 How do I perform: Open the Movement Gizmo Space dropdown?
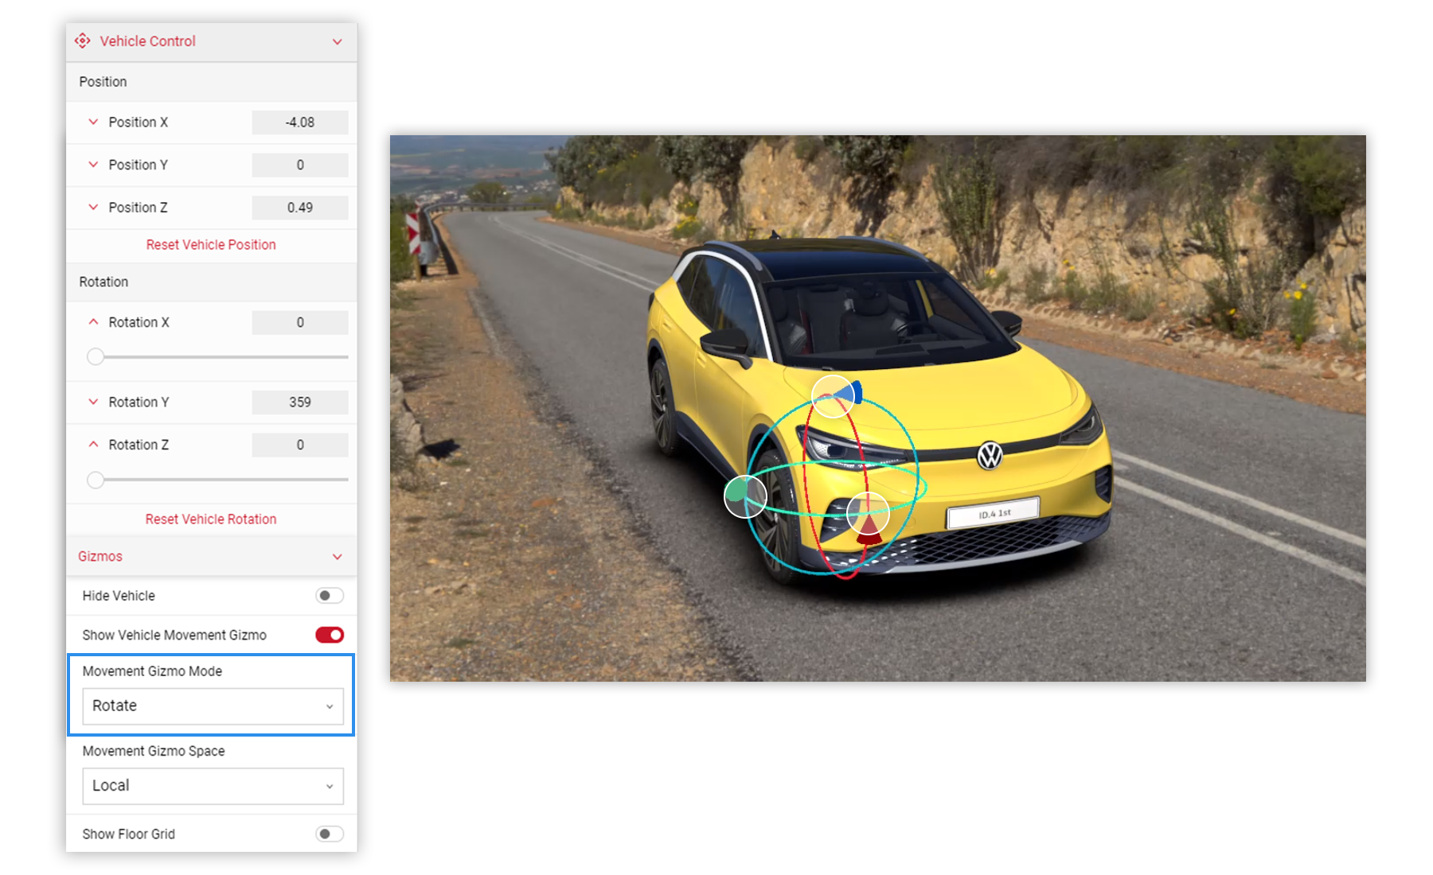coord(213,786)
